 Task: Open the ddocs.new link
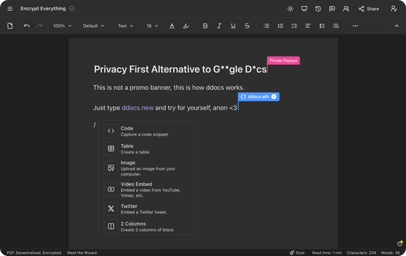(137, 108)
